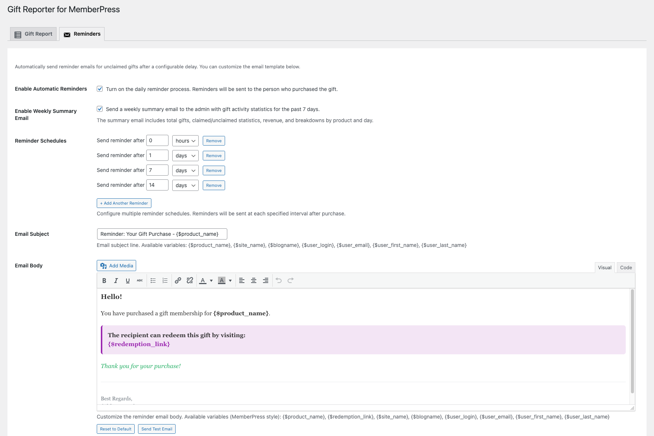The width and height of the screenshot is (654, 436).
Task: Change units for the 7-day reminder
Action: [185, 170]
